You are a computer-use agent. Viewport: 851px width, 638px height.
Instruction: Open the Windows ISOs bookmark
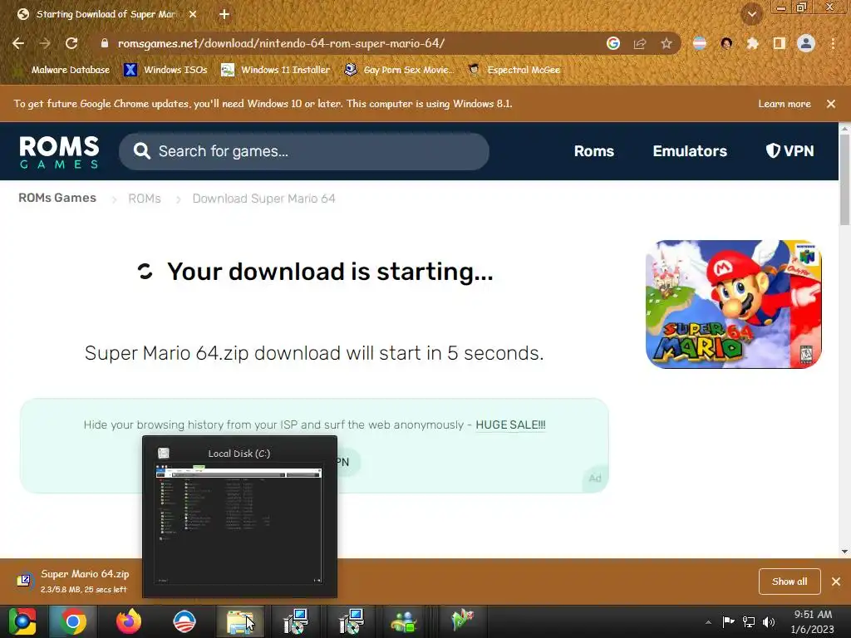[x=165, y=70]
